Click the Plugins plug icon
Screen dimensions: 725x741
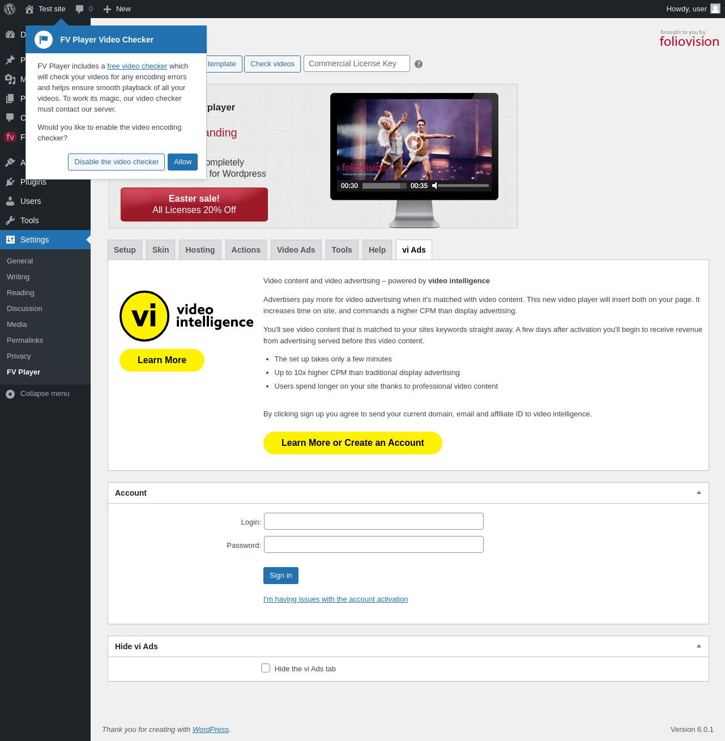[x=10, y=182]
